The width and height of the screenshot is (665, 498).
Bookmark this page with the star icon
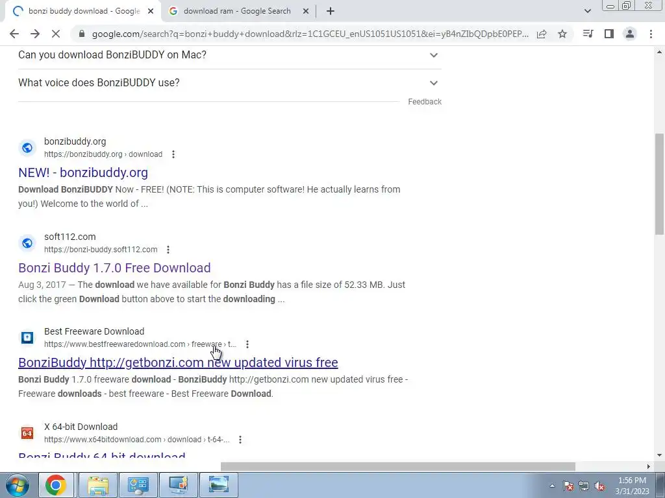[x=562, y=34]
